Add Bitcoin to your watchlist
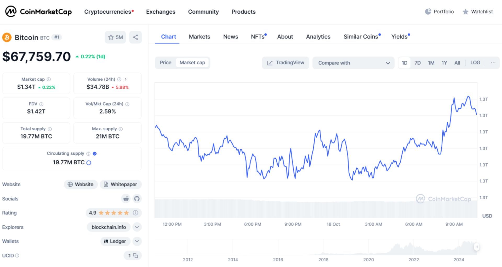This screenshot has height=267, width=502. pyautogui.click(x=115, y=37)
